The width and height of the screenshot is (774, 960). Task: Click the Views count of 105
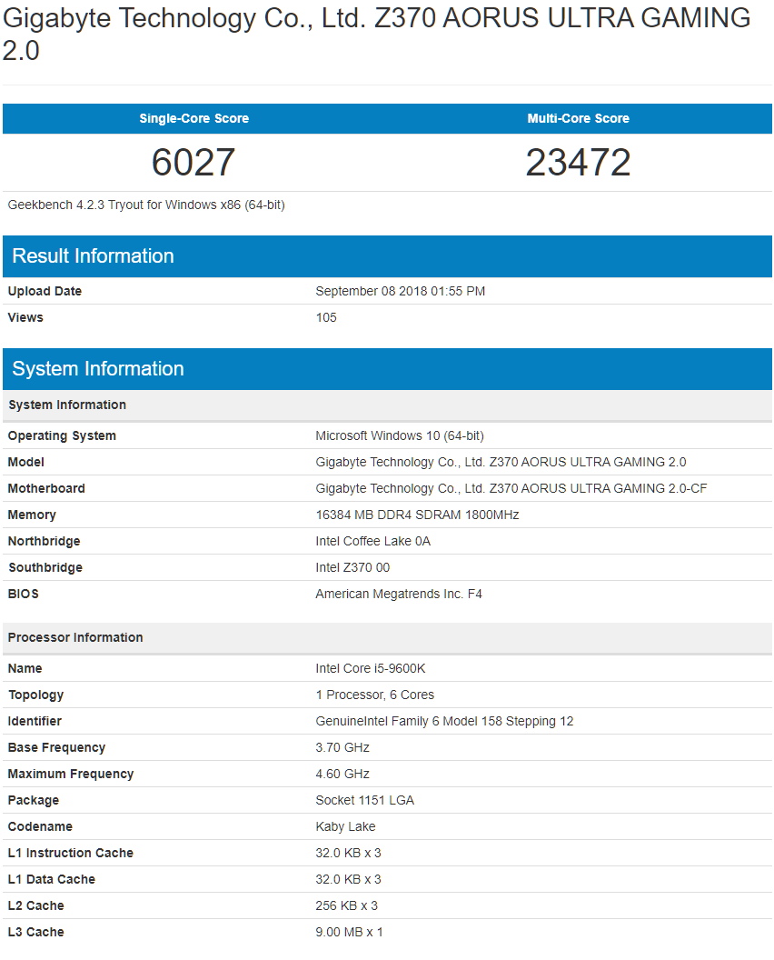(323, 317)
